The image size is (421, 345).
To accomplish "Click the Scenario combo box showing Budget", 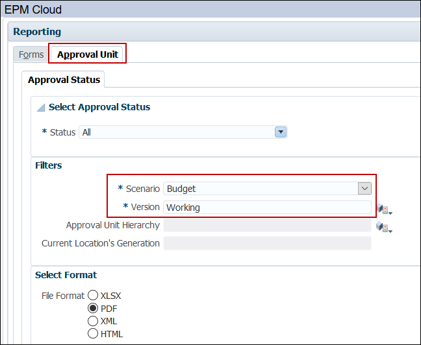I will [267, 189].
